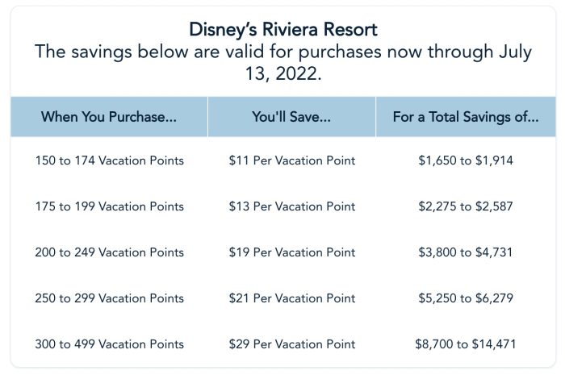Pick the $13 Per Vacation Point cell
This screenshot has width=565, height=379.
291,206
